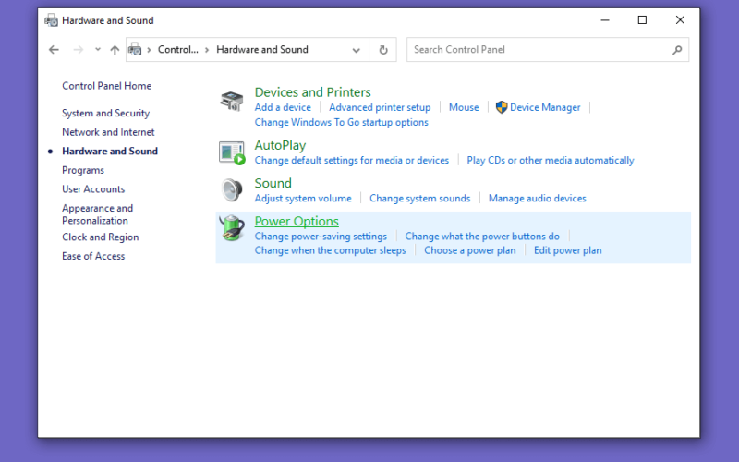Screen dimensions: 739x462
Task: Click Change when the computer sleeps
Action: [x=330, y=250]
